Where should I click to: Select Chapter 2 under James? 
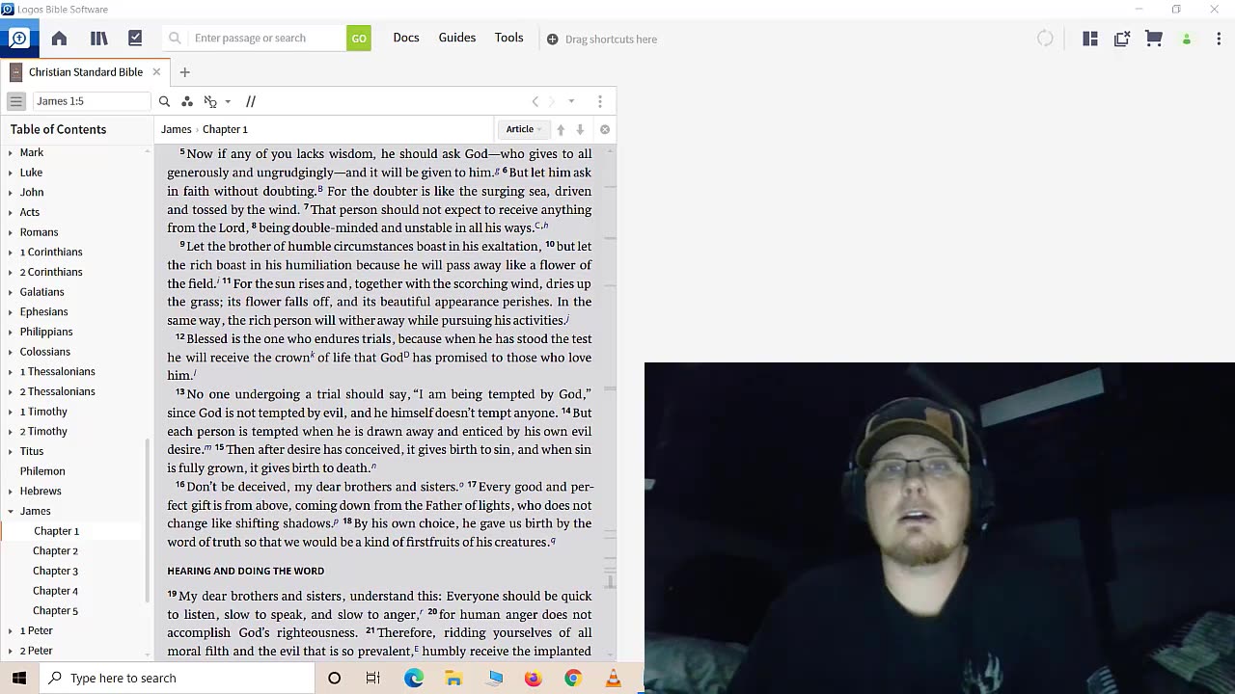(55, 551)
